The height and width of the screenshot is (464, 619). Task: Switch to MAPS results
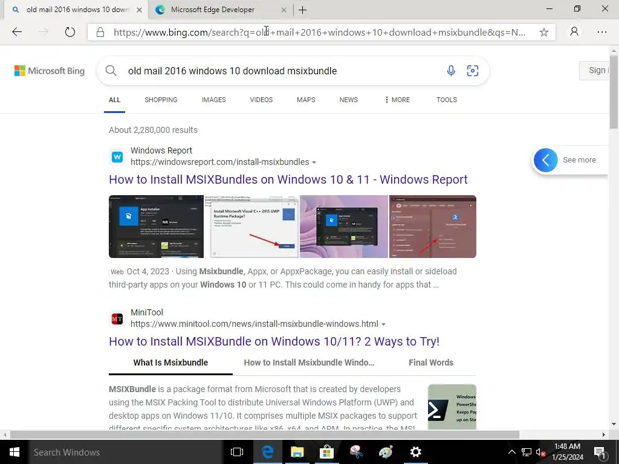(x=306, y=100)
